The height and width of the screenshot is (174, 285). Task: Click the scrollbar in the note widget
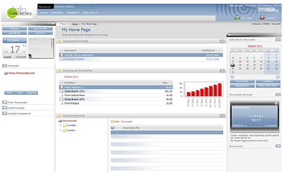point(52,45)
